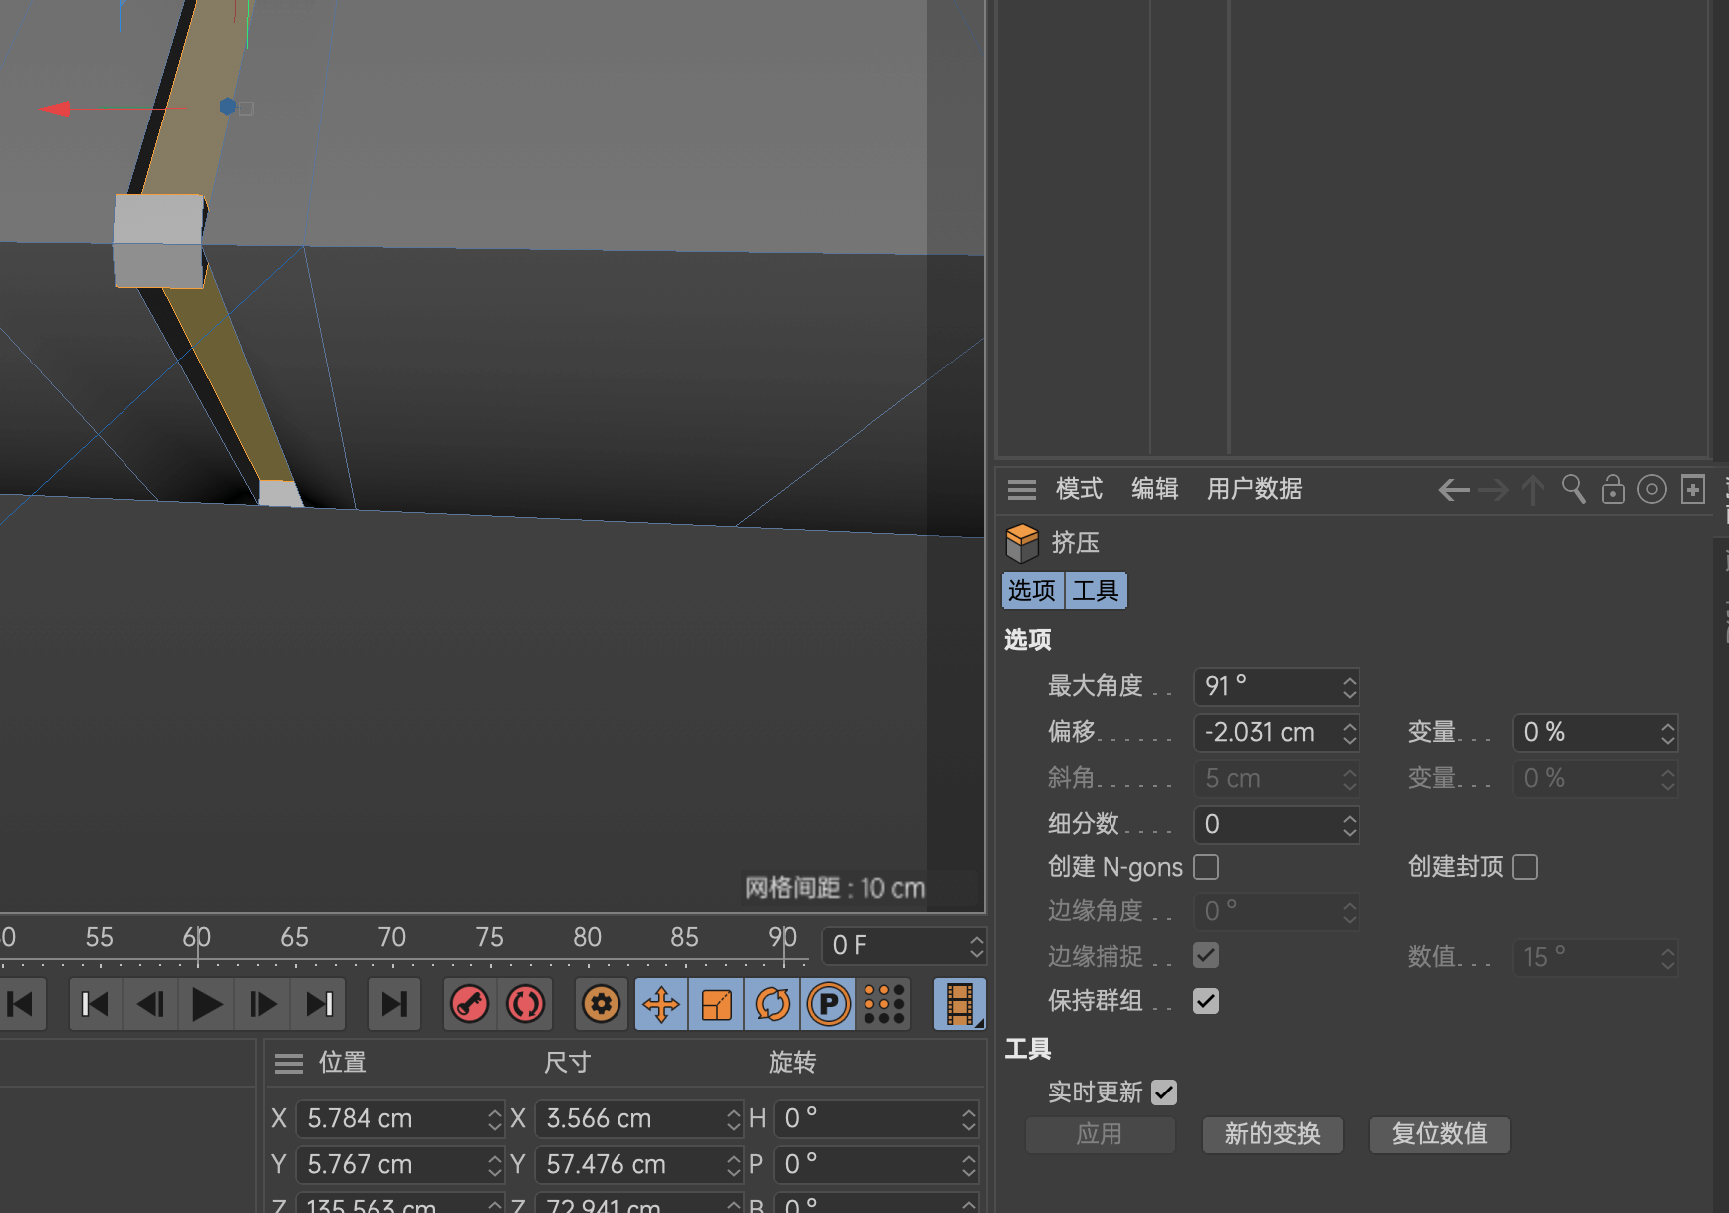The height and width of the screenshot is (1213, 1729).
Task: Click the lock icon in attribute manager
Action: pyautogui.click(x=1612, y=489)
